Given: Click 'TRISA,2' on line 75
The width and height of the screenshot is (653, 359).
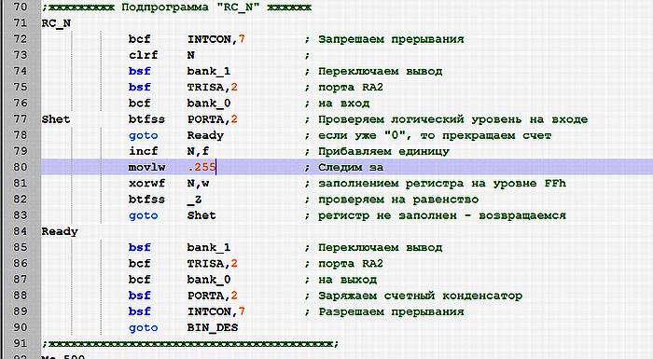Looking at the screenshot, I should [x=212, y=88].
